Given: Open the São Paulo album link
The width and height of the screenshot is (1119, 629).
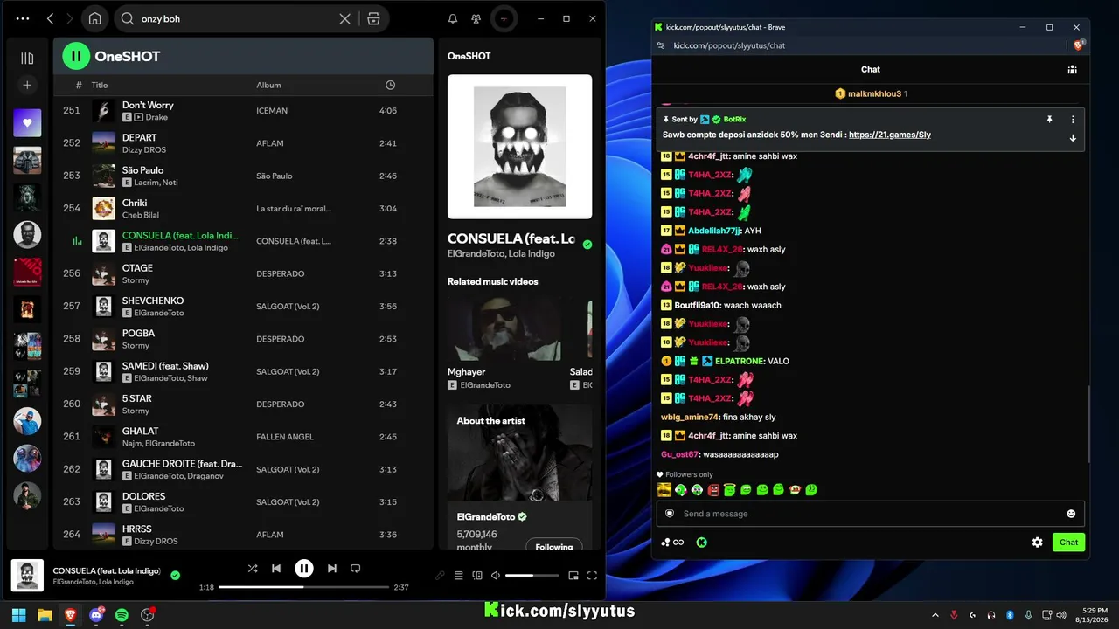Looking at the screenshot, I should (275, 176).
